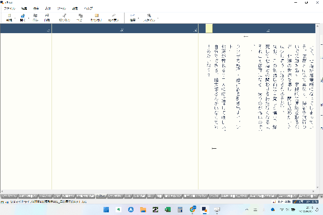Open the dropdown arrow beside 開く

point(29,18)
